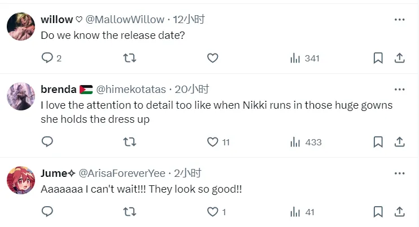The image size is (419, 227).
Task: Open @ArisaForeverYee profile handle link
Action: [x=121, y=173]
